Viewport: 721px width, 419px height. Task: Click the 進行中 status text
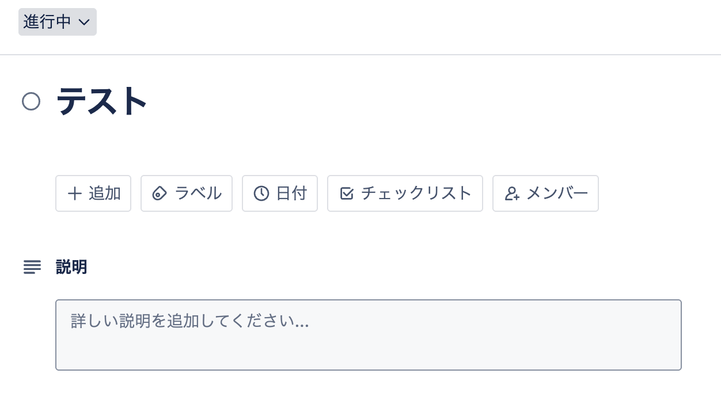47,22
